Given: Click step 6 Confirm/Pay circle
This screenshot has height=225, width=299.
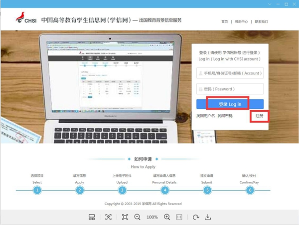Looking at the screenshot, I should click(250, 190).
